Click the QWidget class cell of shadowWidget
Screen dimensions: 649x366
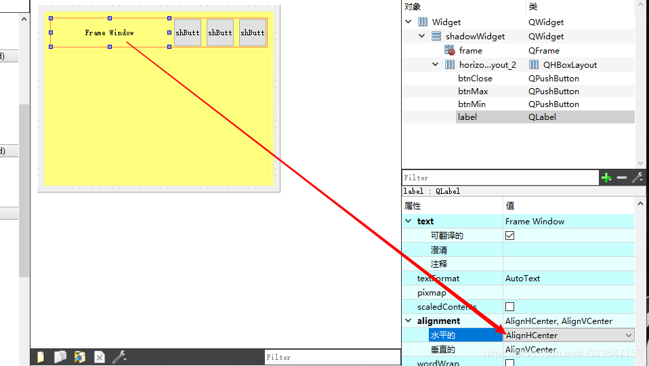tap(546, 37)
